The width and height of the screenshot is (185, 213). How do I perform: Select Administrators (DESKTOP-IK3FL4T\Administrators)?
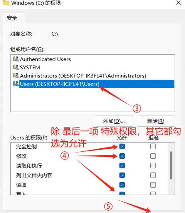click(x=83, y=75)
